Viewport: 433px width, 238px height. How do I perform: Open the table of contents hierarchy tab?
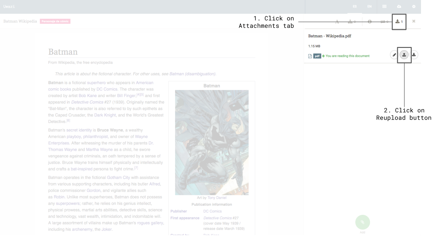352,22
